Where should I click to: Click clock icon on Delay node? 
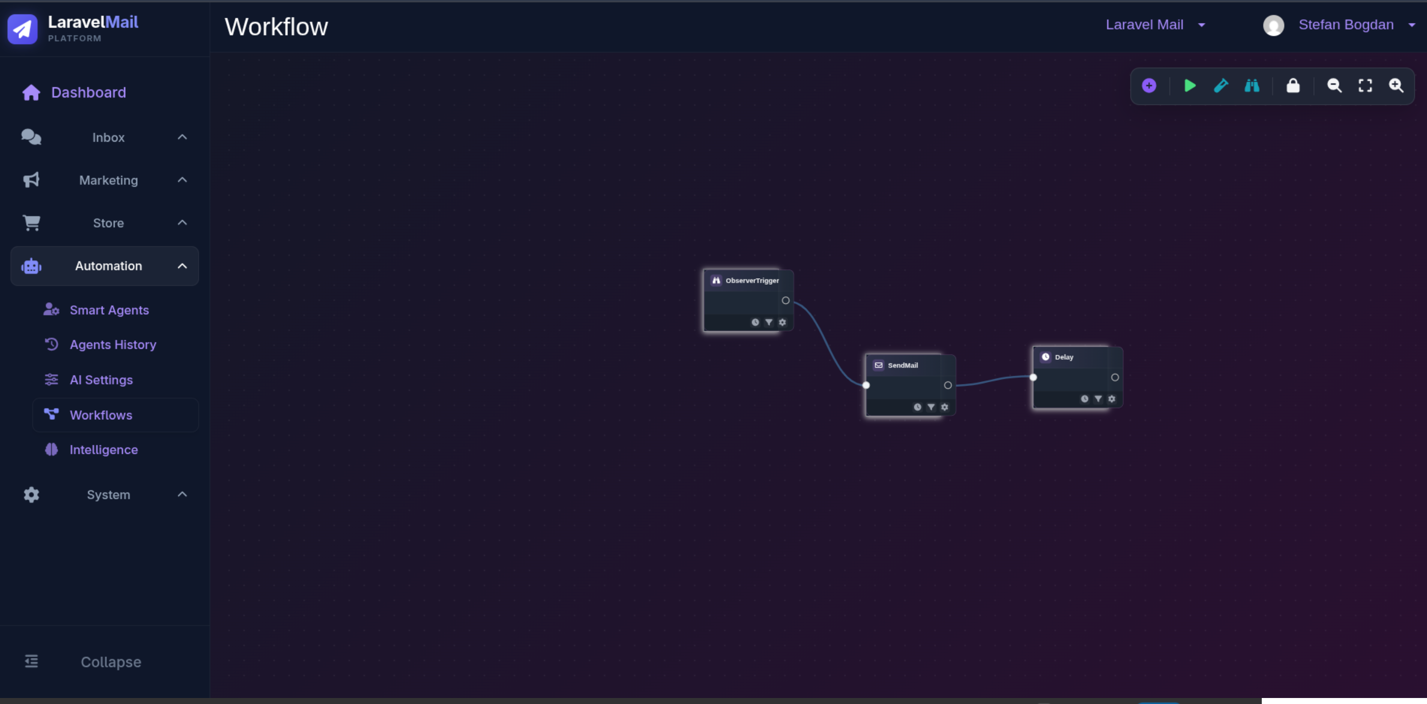pos(1084,399)
